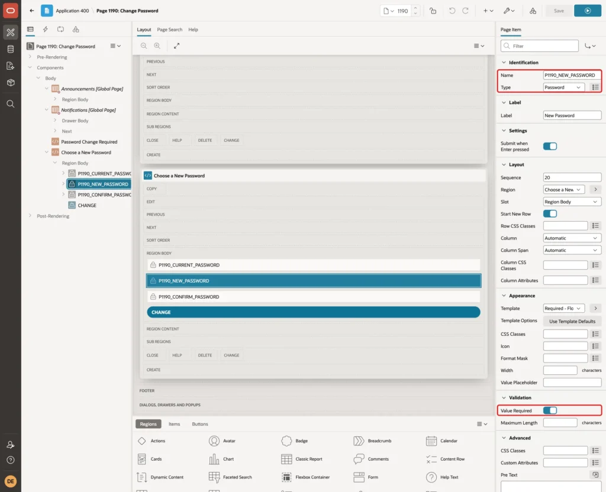Switch gallery to Regions tab
The height and width of the screenshot is (492, 606).
click(x=148, y=424)
